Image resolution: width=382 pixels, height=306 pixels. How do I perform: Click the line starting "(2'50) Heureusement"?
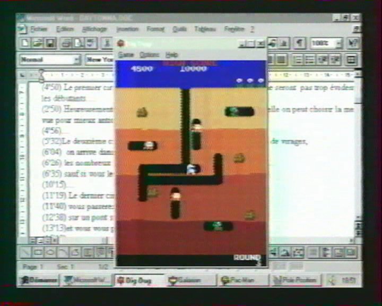78,109
